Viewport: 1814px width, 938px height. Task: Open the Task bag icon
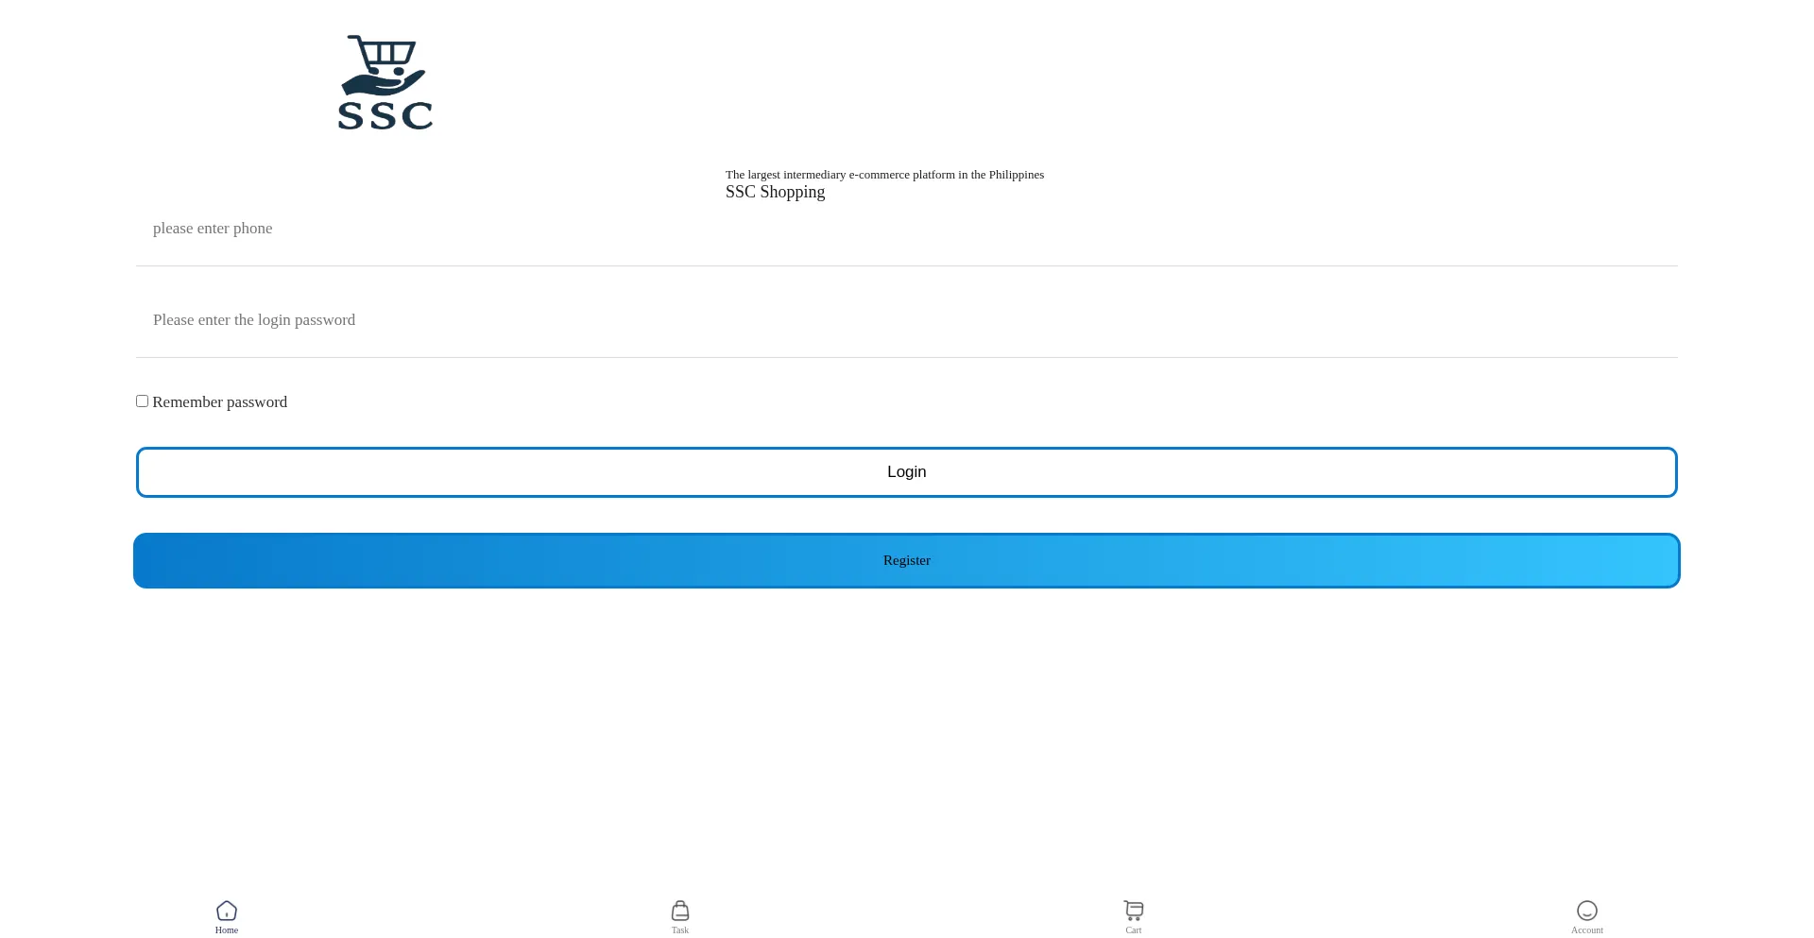click(680, 911)
